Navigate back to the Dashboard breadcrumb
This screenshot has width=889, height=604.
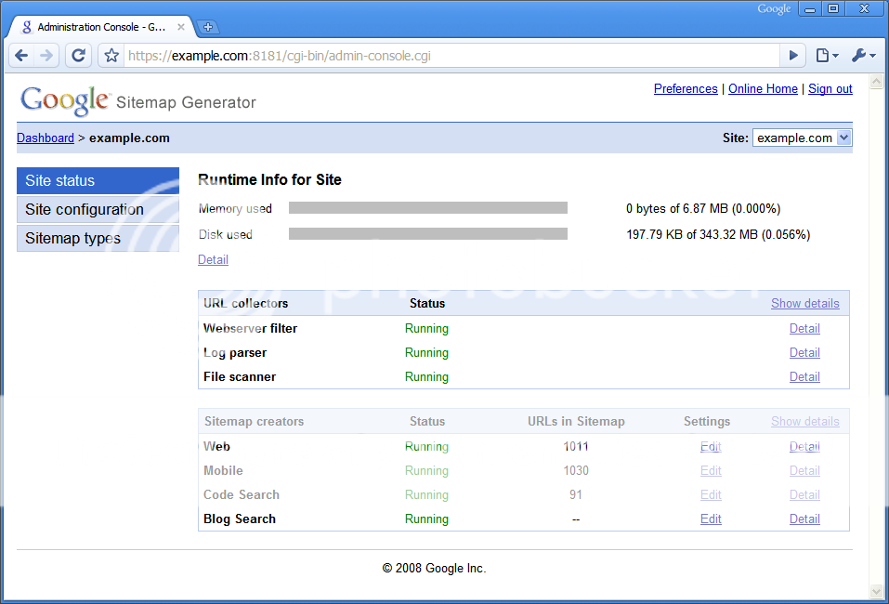pos(46,138)
